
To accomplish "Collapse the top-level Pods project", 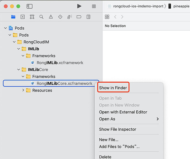I will click(5, 28).
